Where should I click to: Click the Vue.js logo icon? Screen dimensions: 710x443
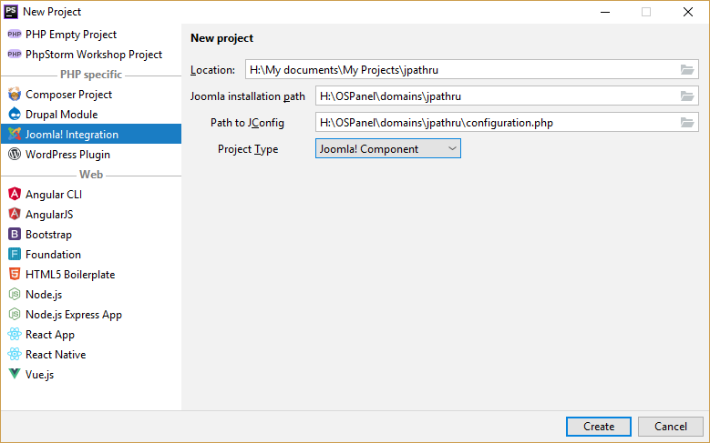15,374
